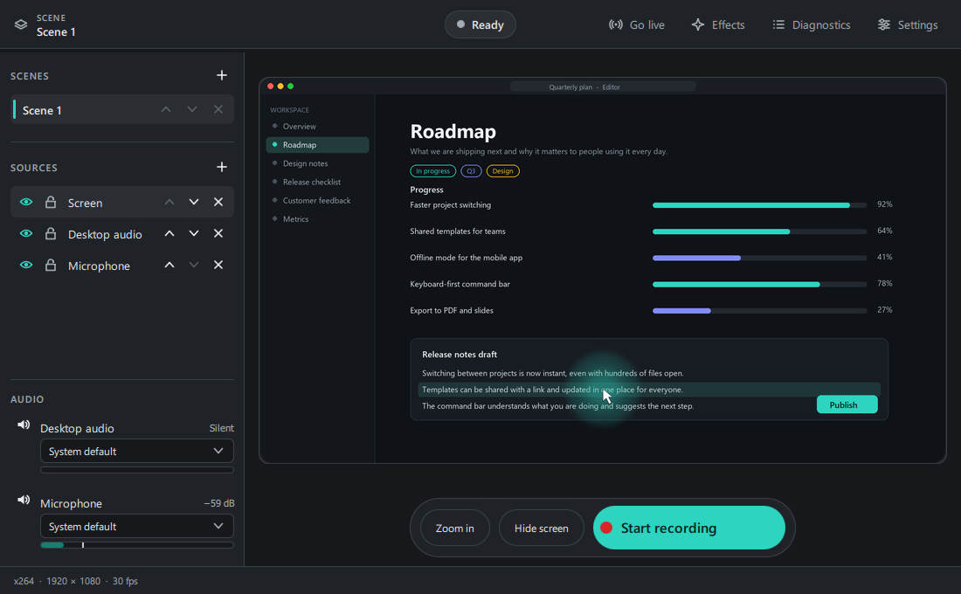
Task: Open Microphone device dropdown
Action: [136, 527]
